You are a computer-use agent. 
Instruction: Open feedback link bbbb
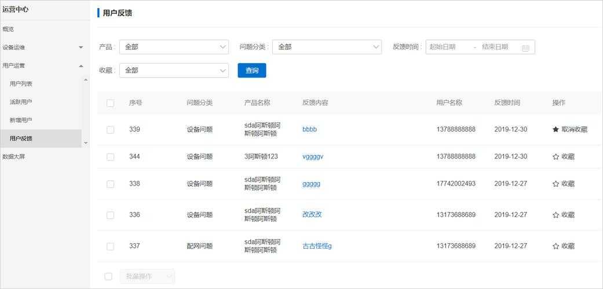pyautogui.click(x=309, y=129)
